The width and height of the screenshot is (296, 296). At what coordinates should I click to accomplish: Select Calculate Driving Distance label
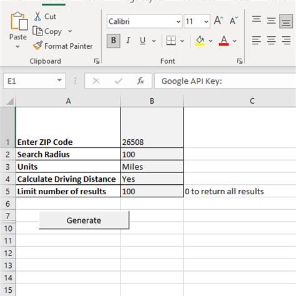[68, 179]
